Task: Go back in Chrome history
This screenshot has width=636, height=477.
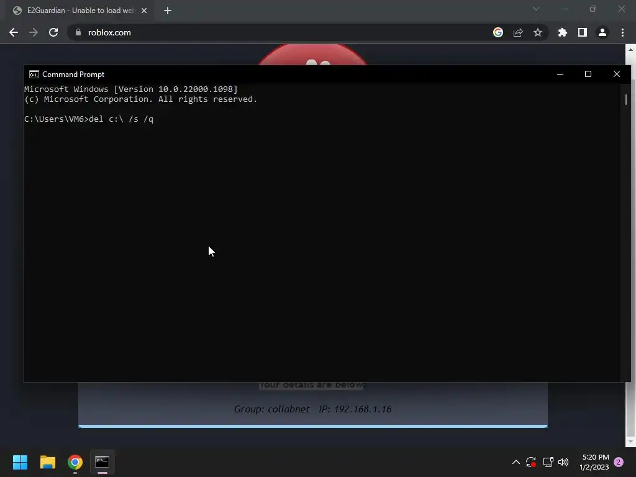Action: pyautogui.click(x=14, y=32)
